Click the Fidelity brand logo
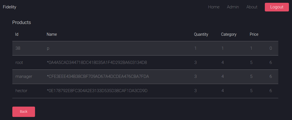 (x=10, y=7)
